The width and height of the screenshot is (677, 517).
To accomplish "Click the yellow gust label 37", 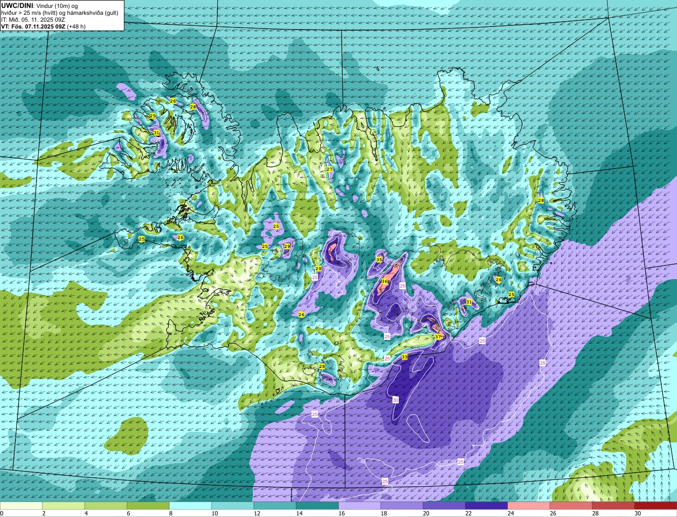I will point(437,337).
